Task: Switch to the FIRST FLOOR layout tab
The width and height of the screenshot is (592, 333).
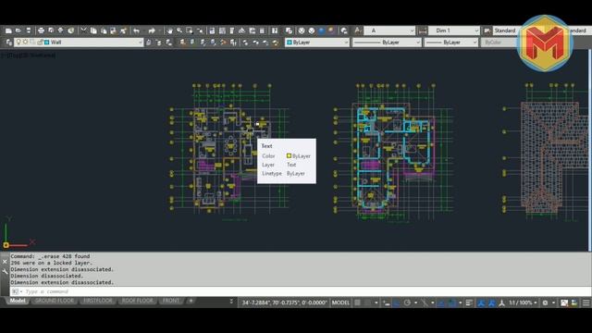Action: tap(98, 301)
